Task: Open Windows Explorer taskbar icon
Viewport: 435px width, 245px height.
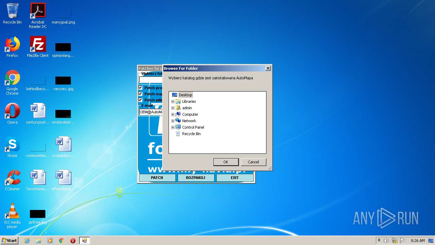Action: 38,241
